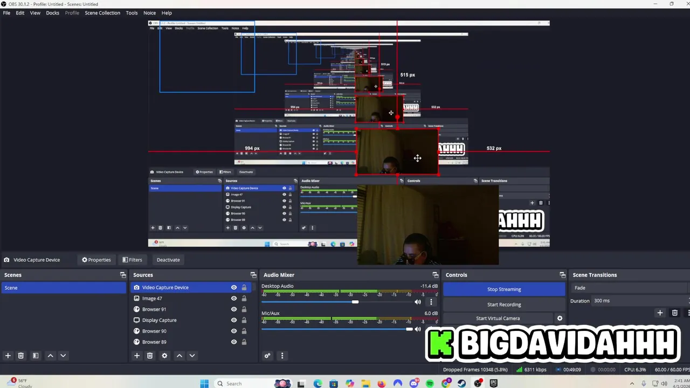Move scene up arrow in Scenes dock
This screenshot has height=388, width=690.
(50, 356)
